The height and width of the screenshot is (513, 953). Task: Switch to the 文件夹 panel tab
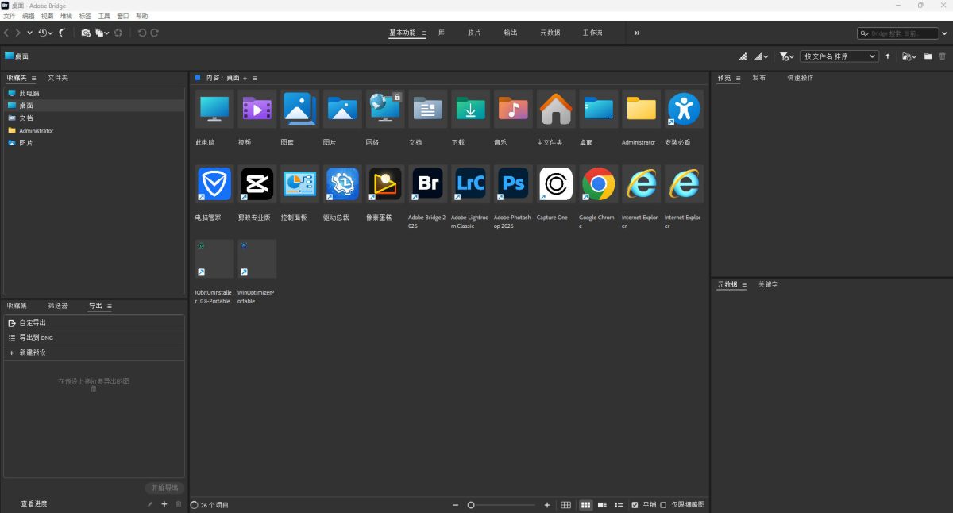pos(58,78)
